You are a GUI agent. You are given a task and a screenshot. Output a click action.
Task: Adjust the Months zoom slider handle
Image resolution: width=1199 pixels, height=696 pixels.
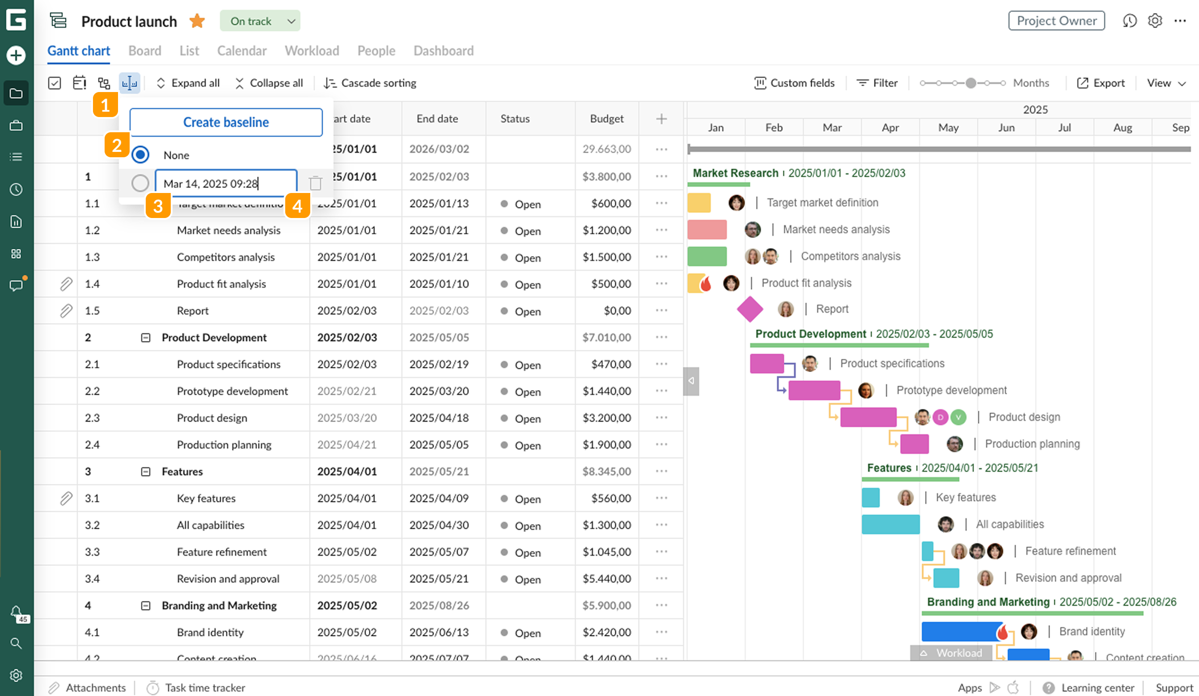971,83
